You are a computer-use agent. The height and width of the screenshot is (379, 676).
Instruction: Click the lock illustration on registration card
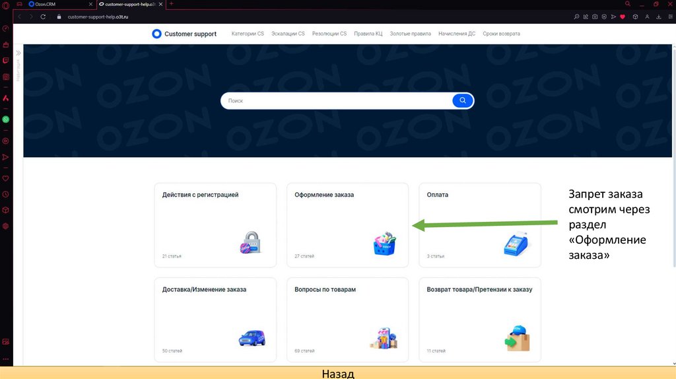tap(251, 243)
